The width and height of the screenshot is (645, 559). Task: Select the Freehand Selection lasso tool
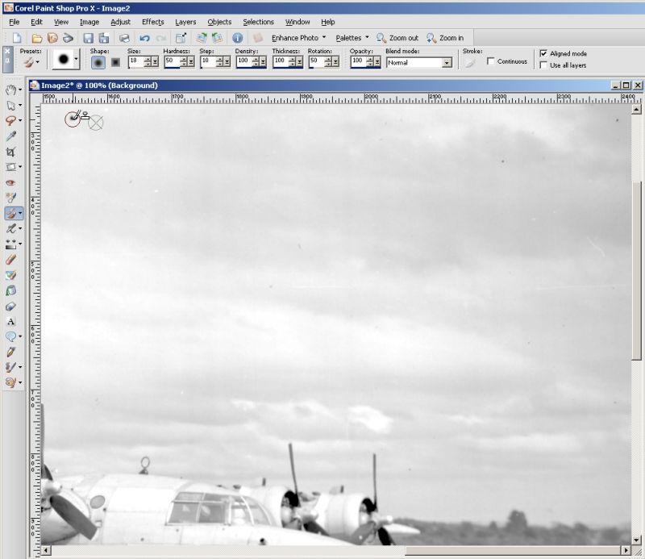point(10,120)
